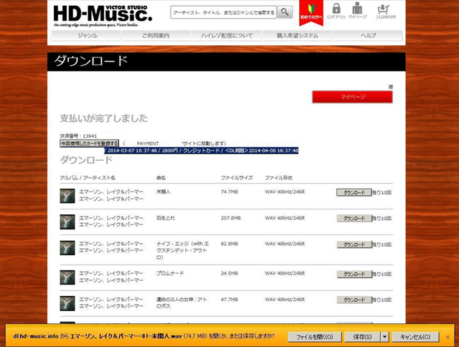Click album thumbnail in アトロポス row

click(67, 303)
